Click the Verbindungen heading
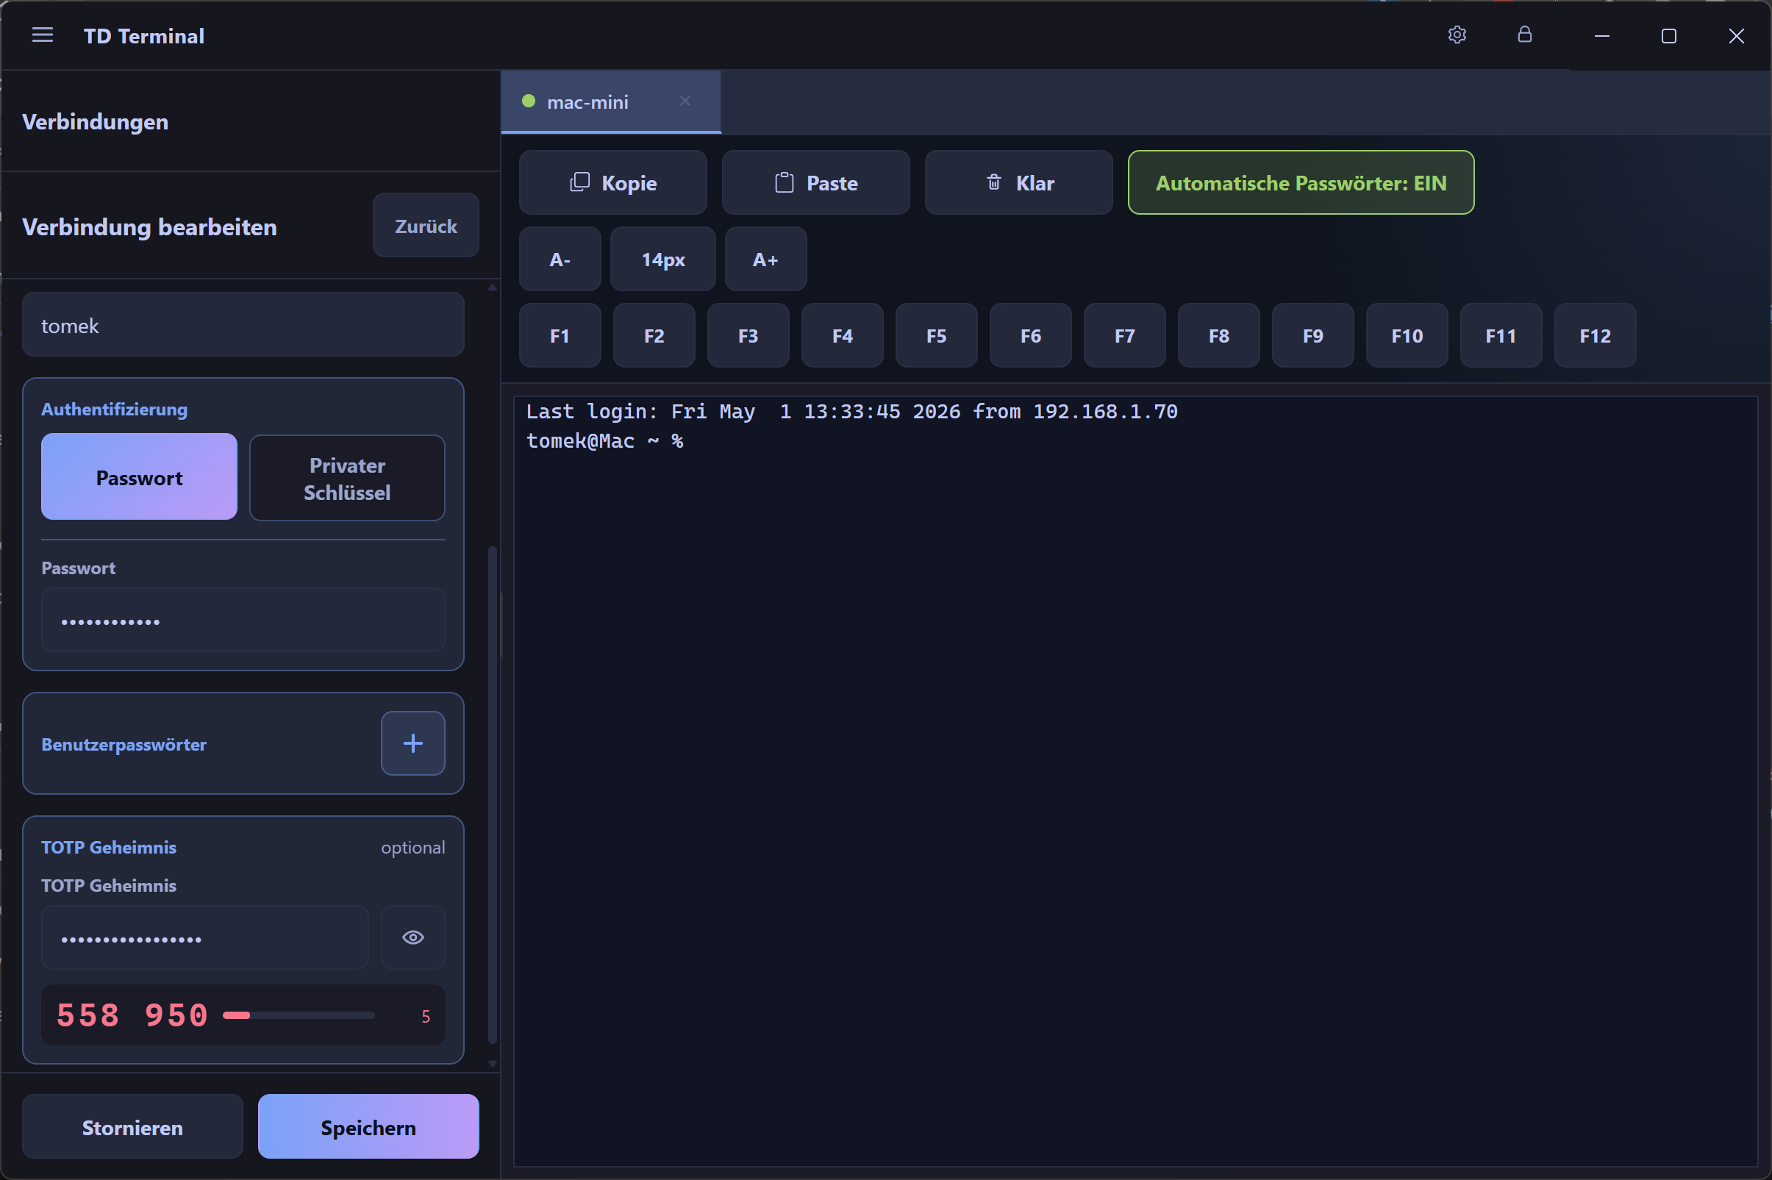 (96, 122)
